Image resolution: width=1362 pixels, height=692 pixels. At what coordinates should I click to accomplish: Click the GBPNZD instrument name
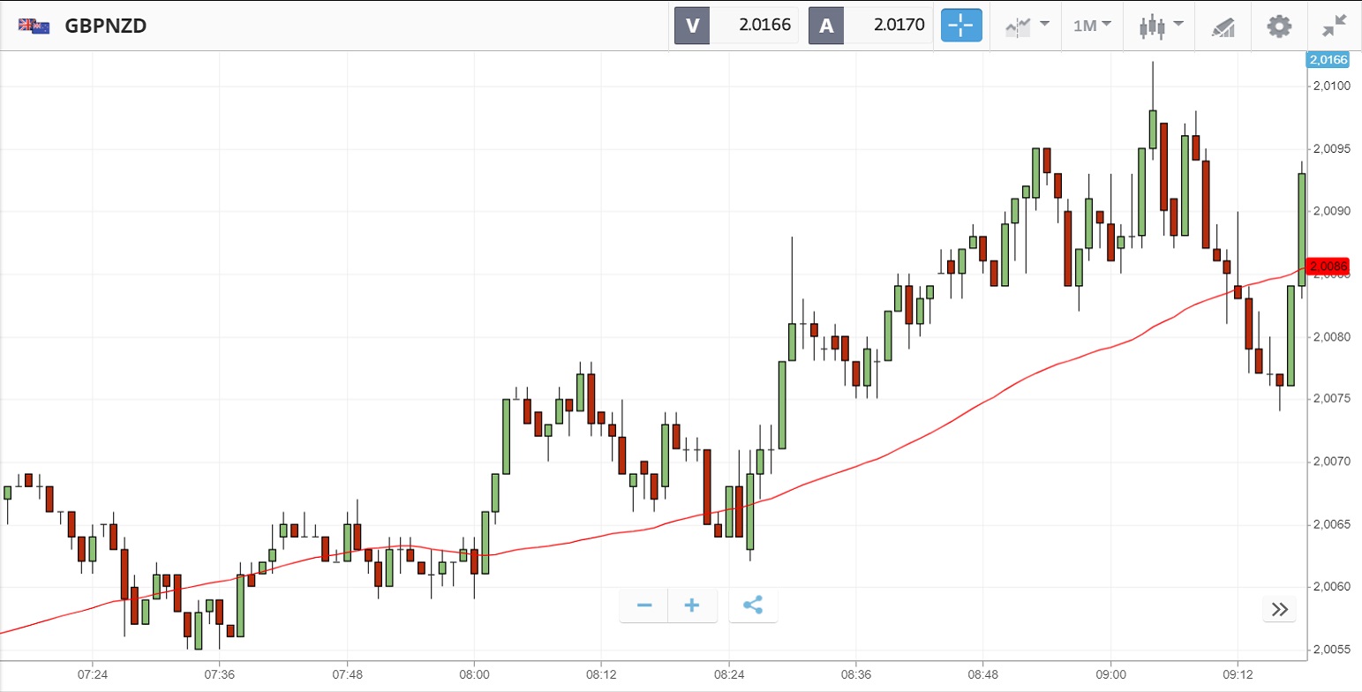106,26
